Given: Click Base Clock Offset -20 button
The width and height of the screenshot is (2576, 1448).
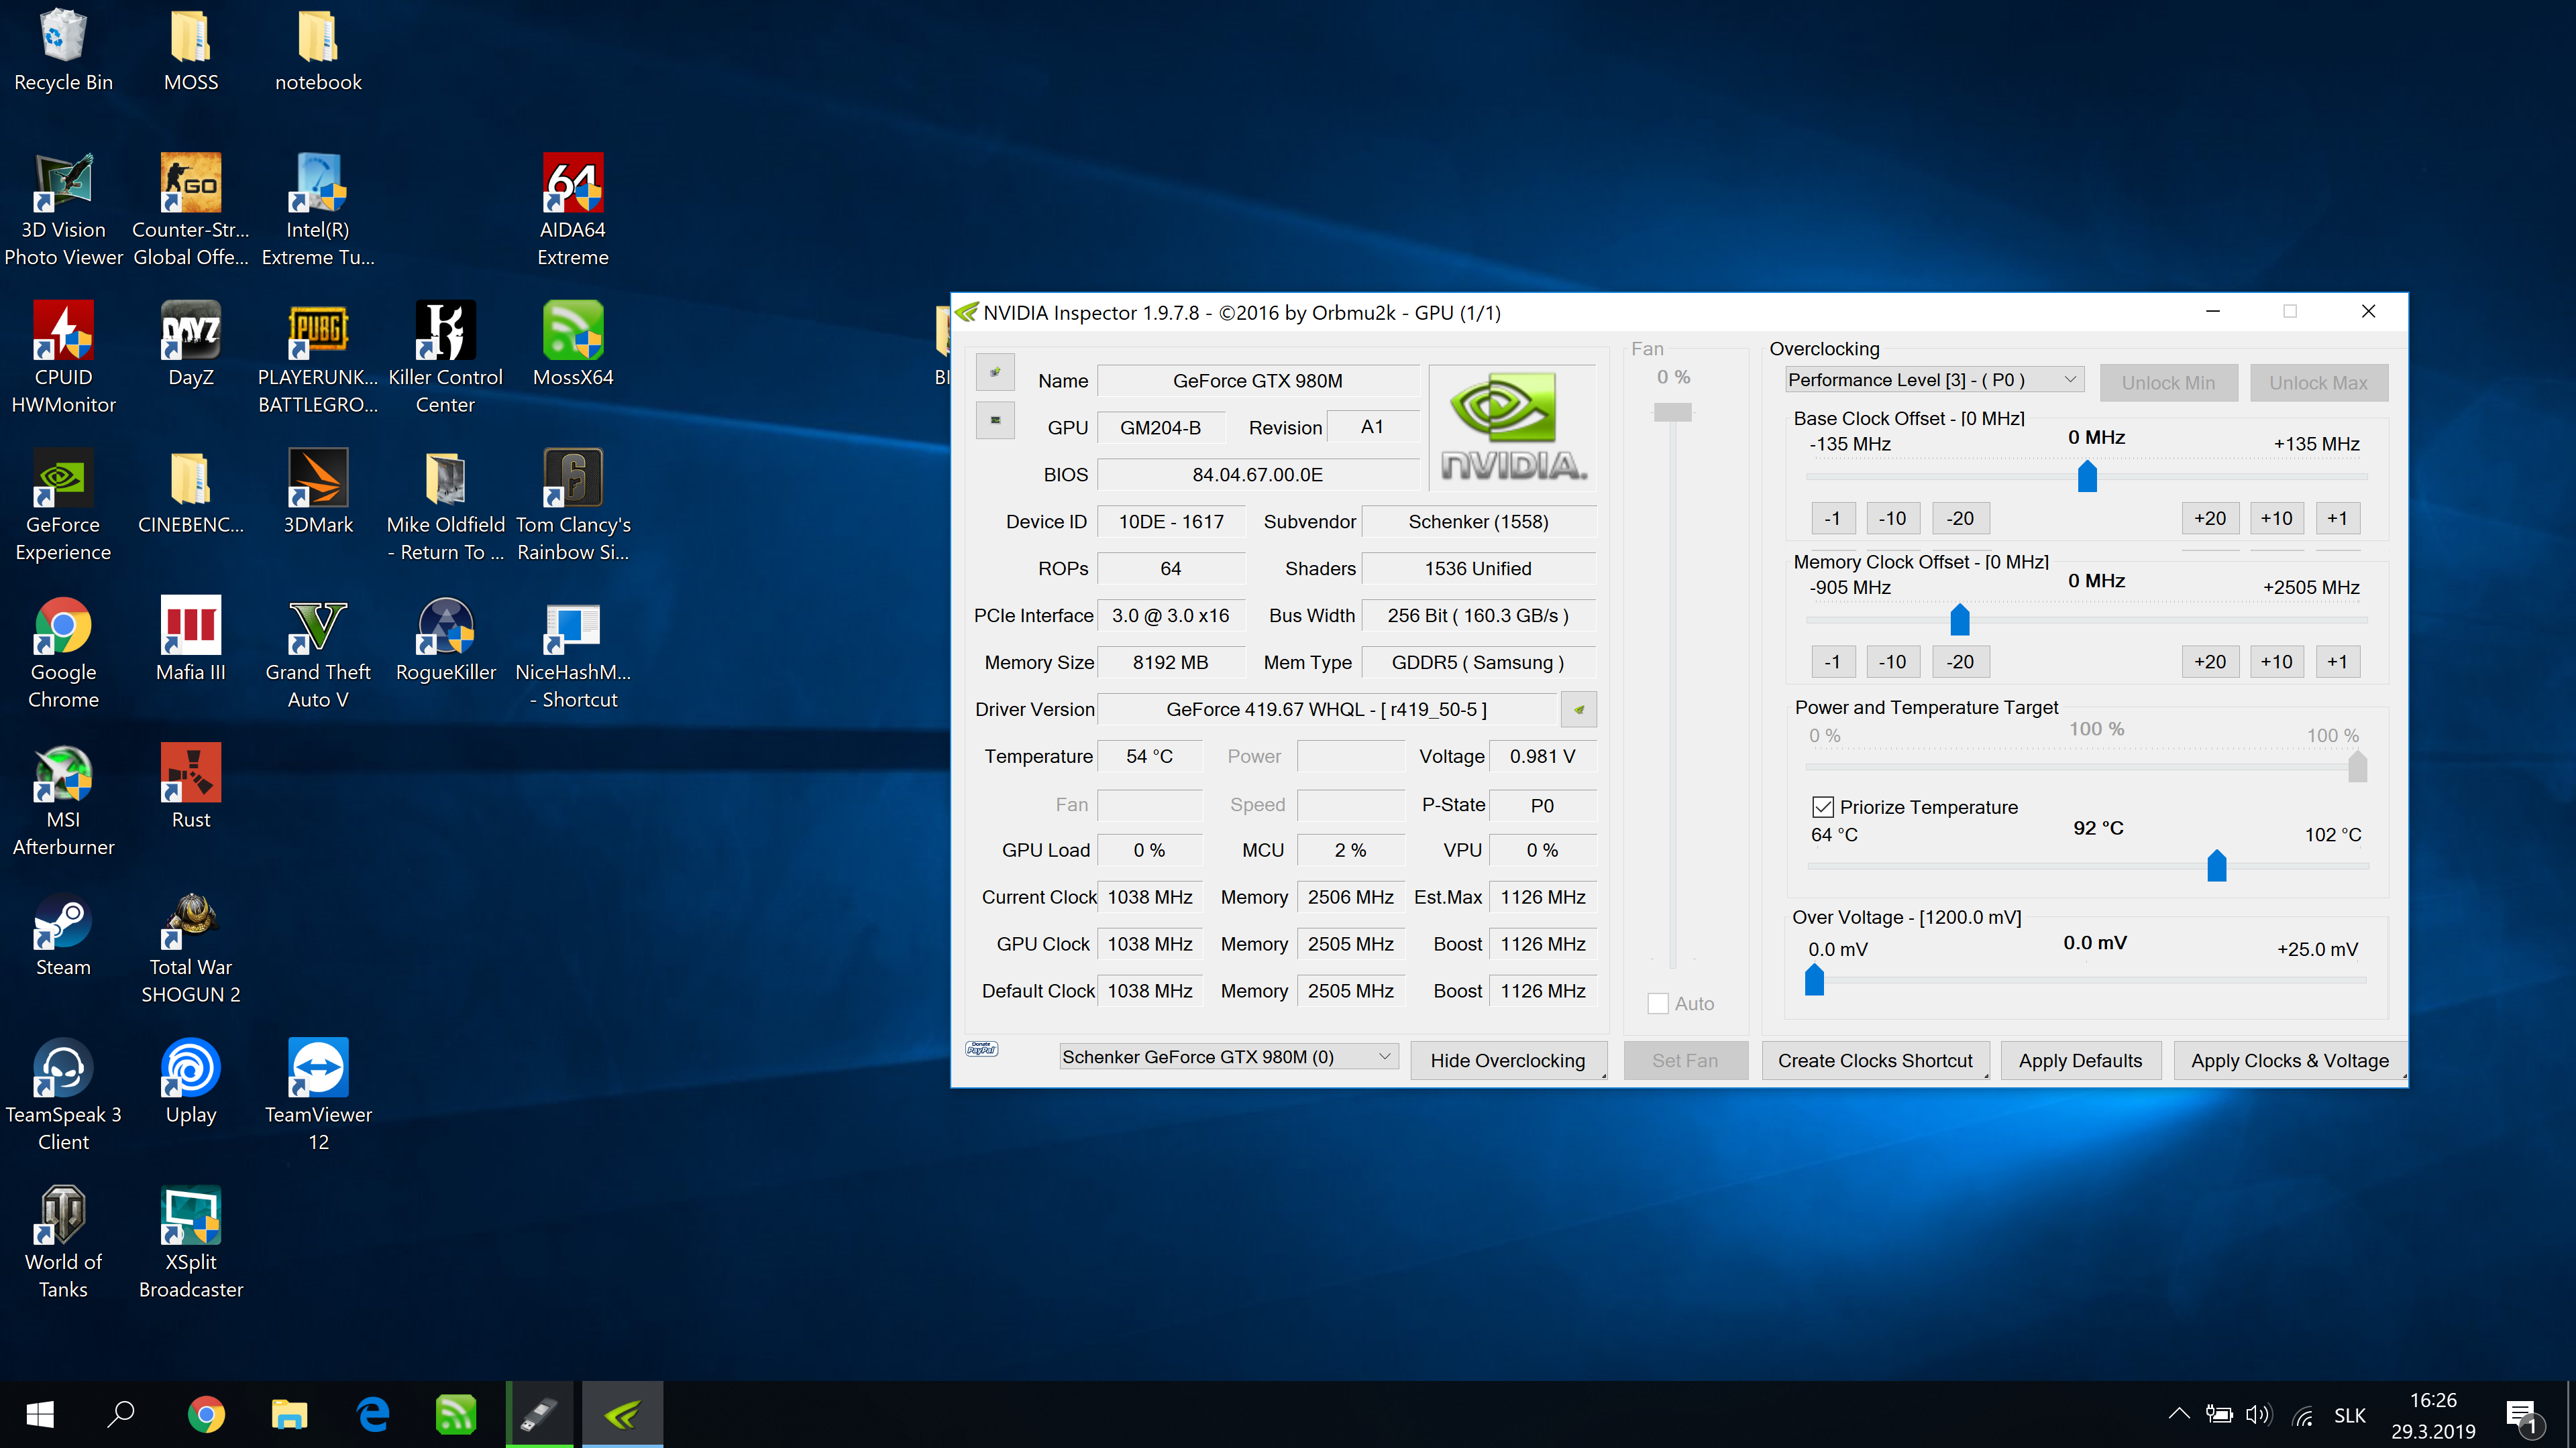Looking at the screenshot, I should click(x=1960, y=518).
